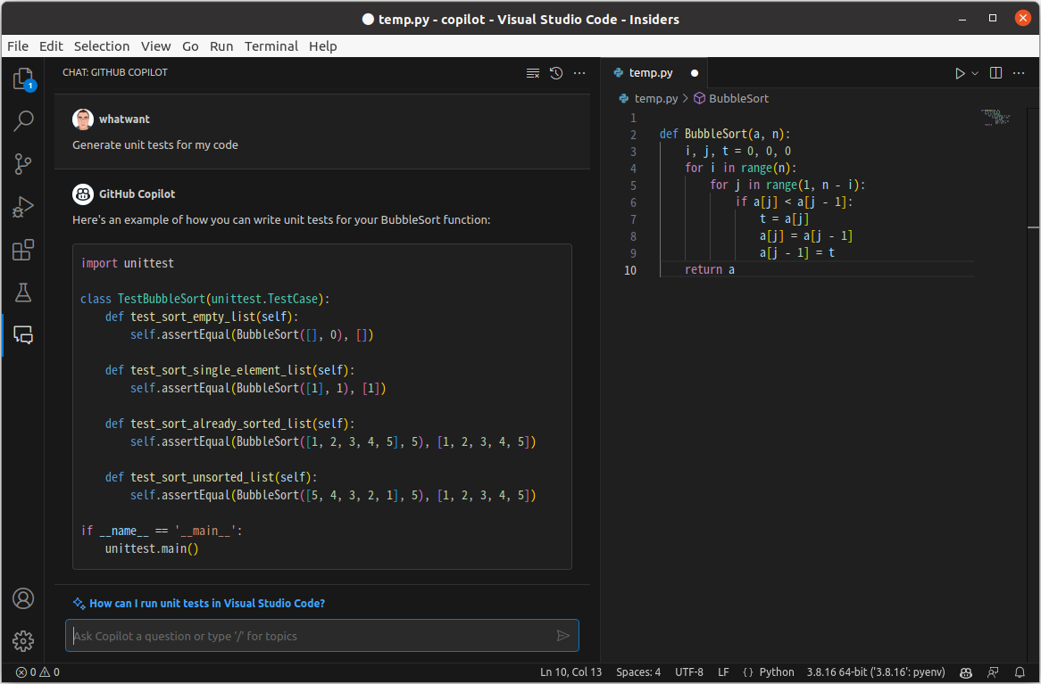Open the Accounts icon in activity bar

(23, 598)
